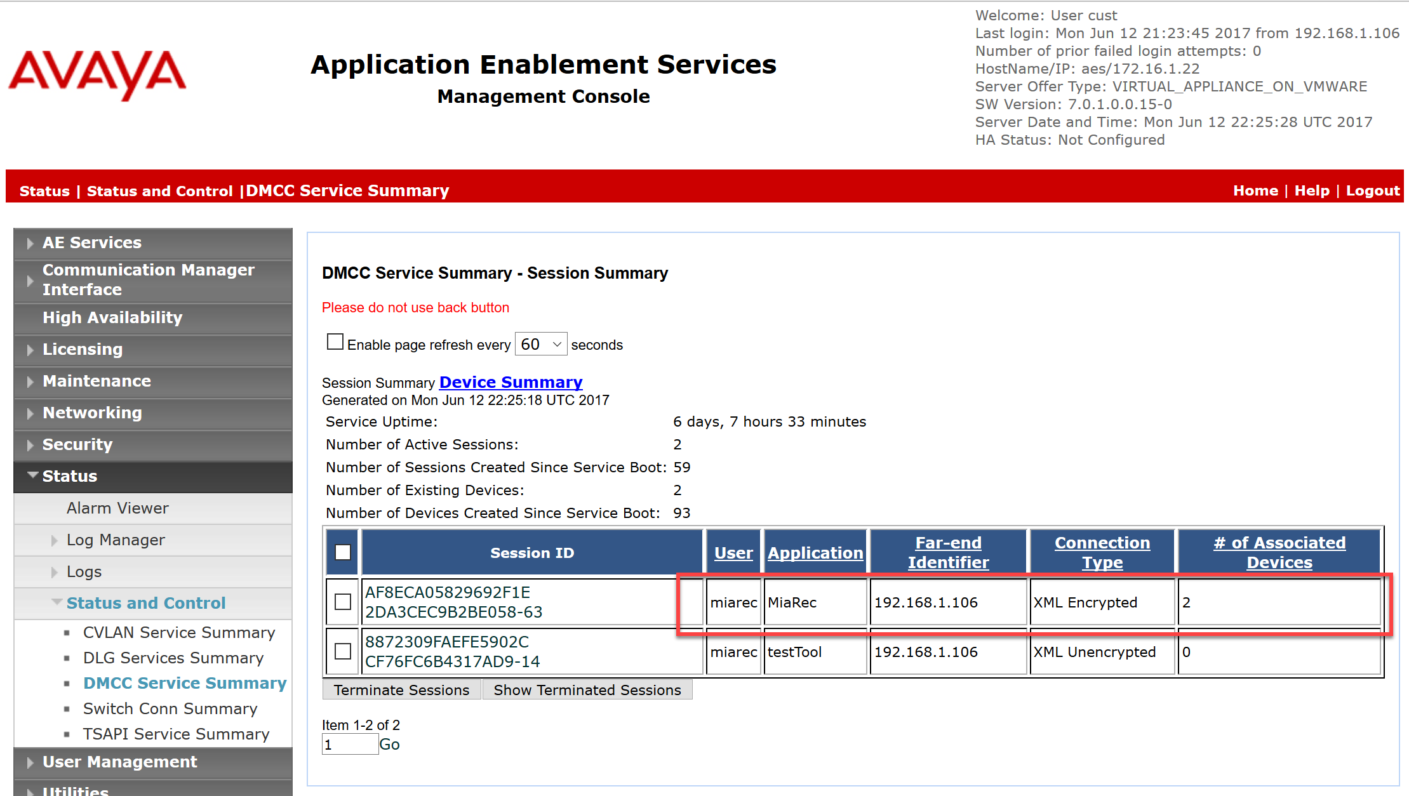Sort by # of Associated Devices column
1409x796 pixels.
pyautogui.click(x=1279, y=553)
